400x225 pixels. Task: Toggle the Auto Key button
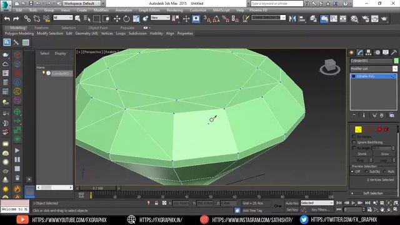292,203
